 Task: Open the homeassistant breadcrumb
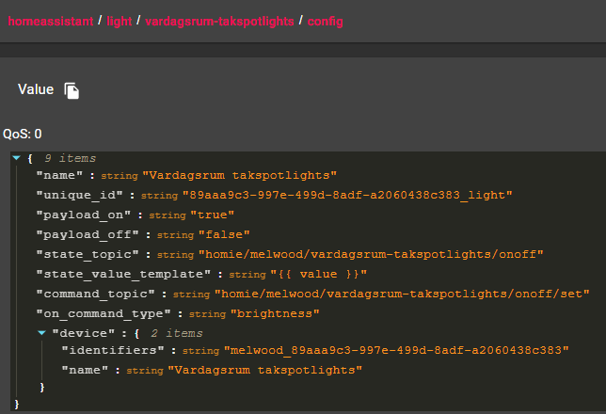(x=51, y=22)
